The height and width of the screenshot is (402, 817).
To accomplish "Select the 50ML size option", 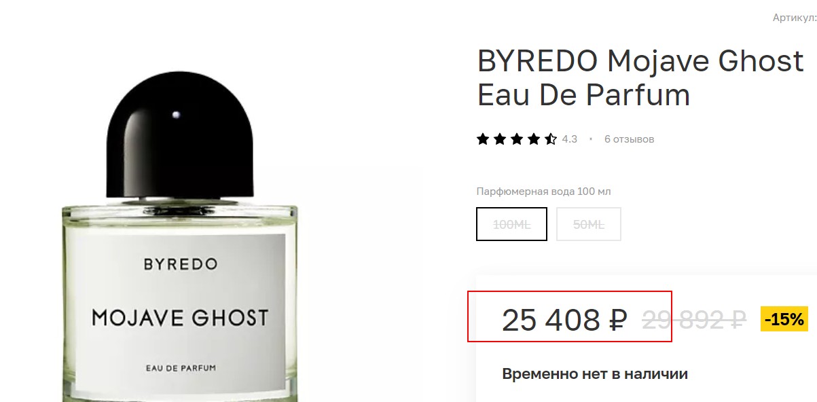I will [589, 224].
